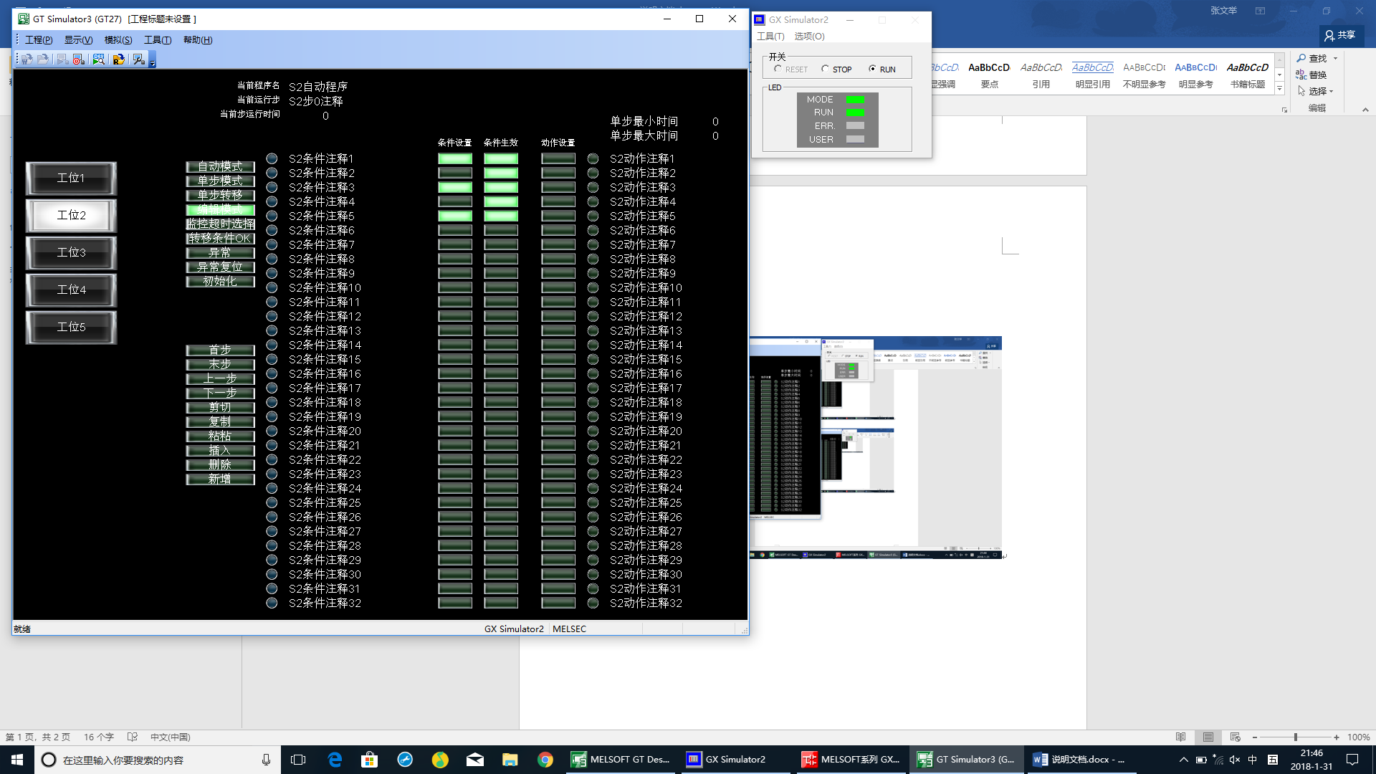Open the simulator option wrench icon
Viewport: 1376px width, 774px height.
point(139,59)
